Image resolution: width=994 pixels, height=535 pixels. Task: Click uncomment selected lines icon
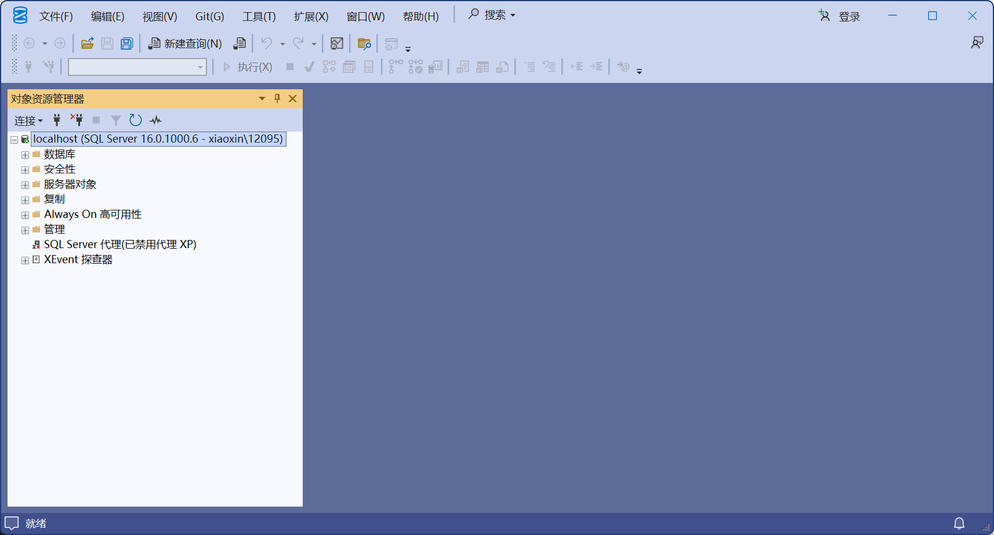click(x=549, y=67)
